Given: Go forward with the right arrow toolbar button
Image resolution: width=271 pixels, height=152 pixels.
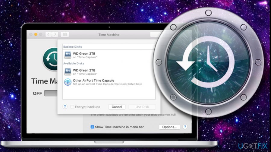Looking at the screenshot, I should tap(55, 34).
